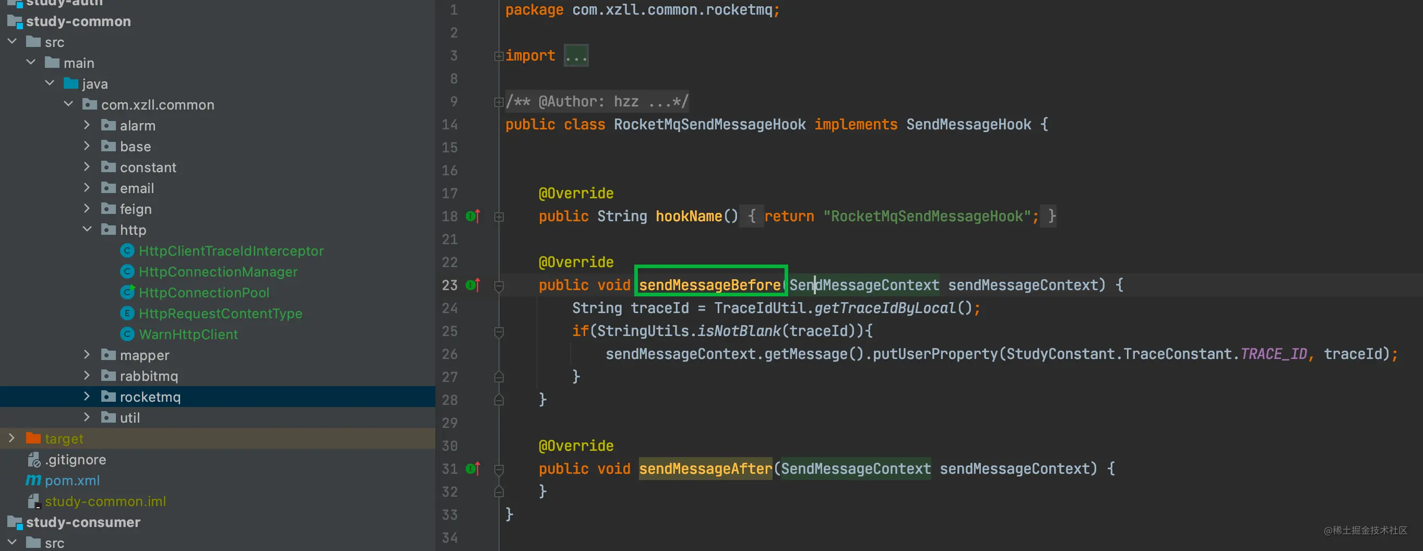Open the HttpConnectionManager class file
The height and width of the screenshot is (551, 1423).
218,272
